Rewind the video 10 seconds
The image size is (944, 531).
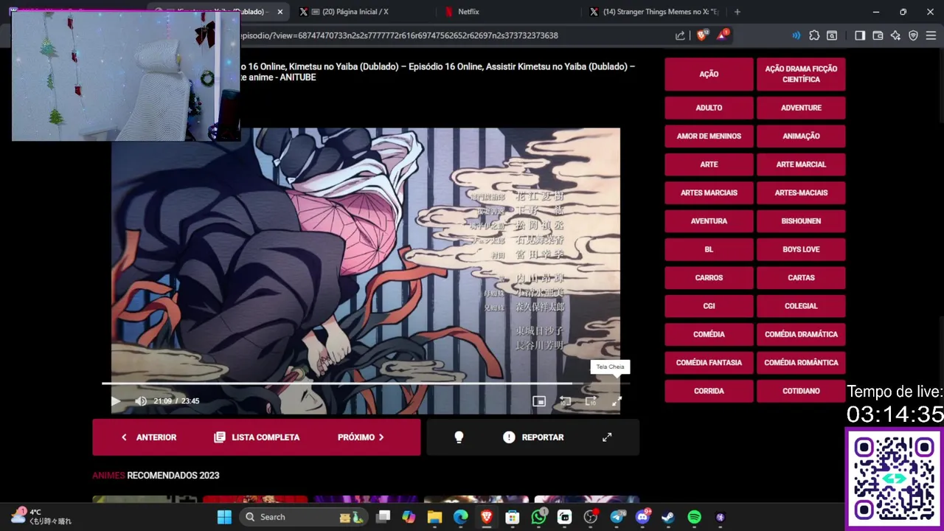click(565, 401)
